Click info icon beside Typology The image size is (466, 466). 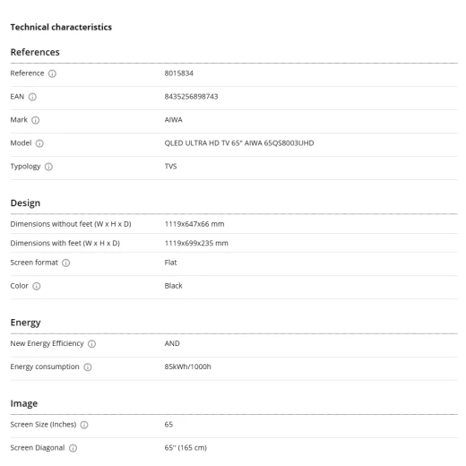coord(48,167)
